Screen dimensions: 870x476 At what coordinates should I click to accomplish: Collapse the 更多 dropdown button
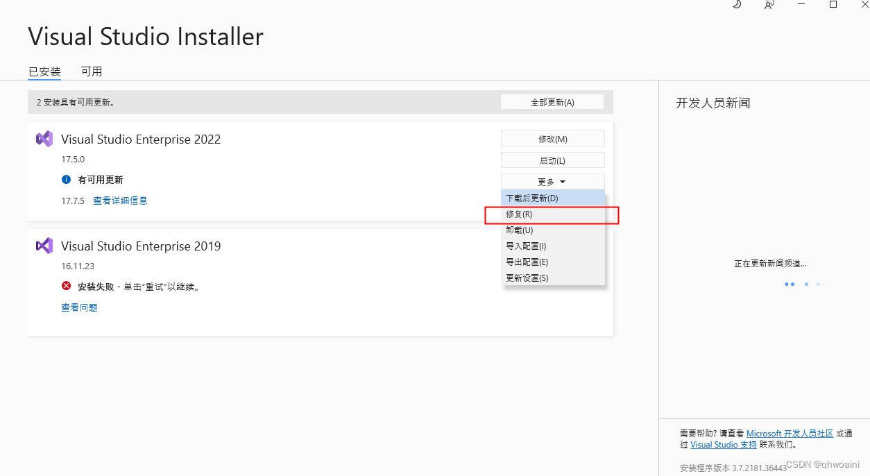click(x=553, y=182)
